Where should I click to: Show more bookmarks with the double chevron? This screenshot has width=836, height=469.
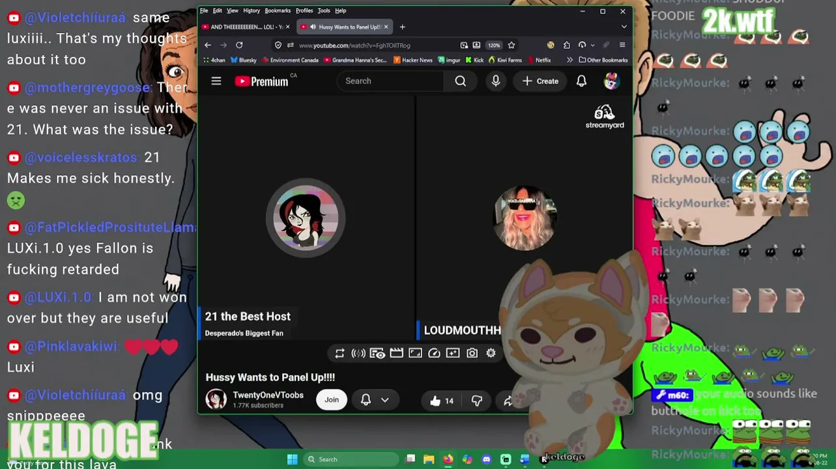pos(569,60)
